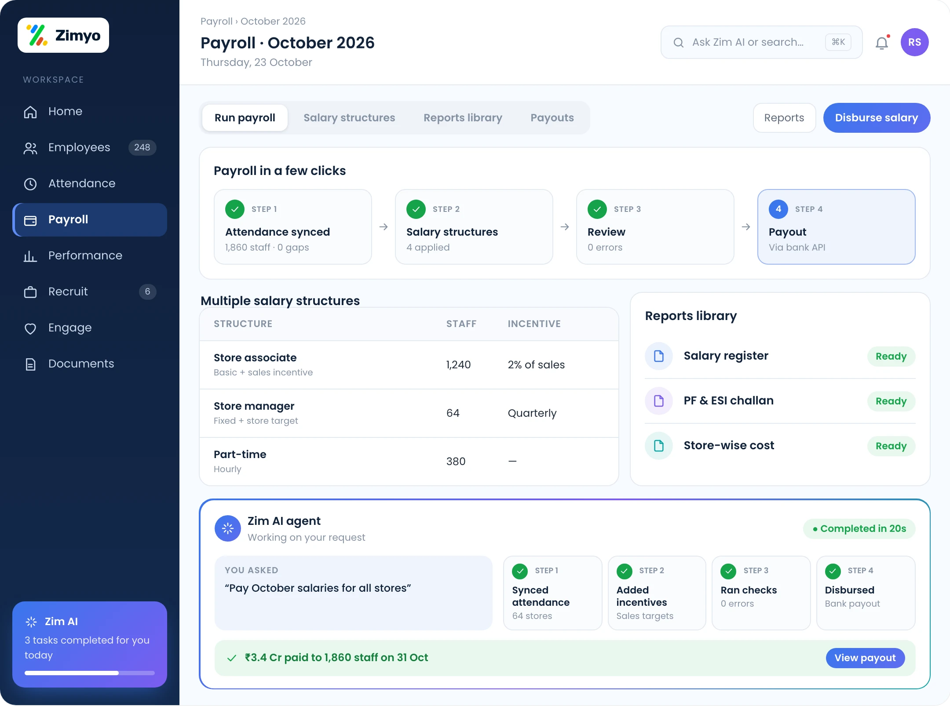Click the Zim AI tasks progress bar

pos(90,673)
